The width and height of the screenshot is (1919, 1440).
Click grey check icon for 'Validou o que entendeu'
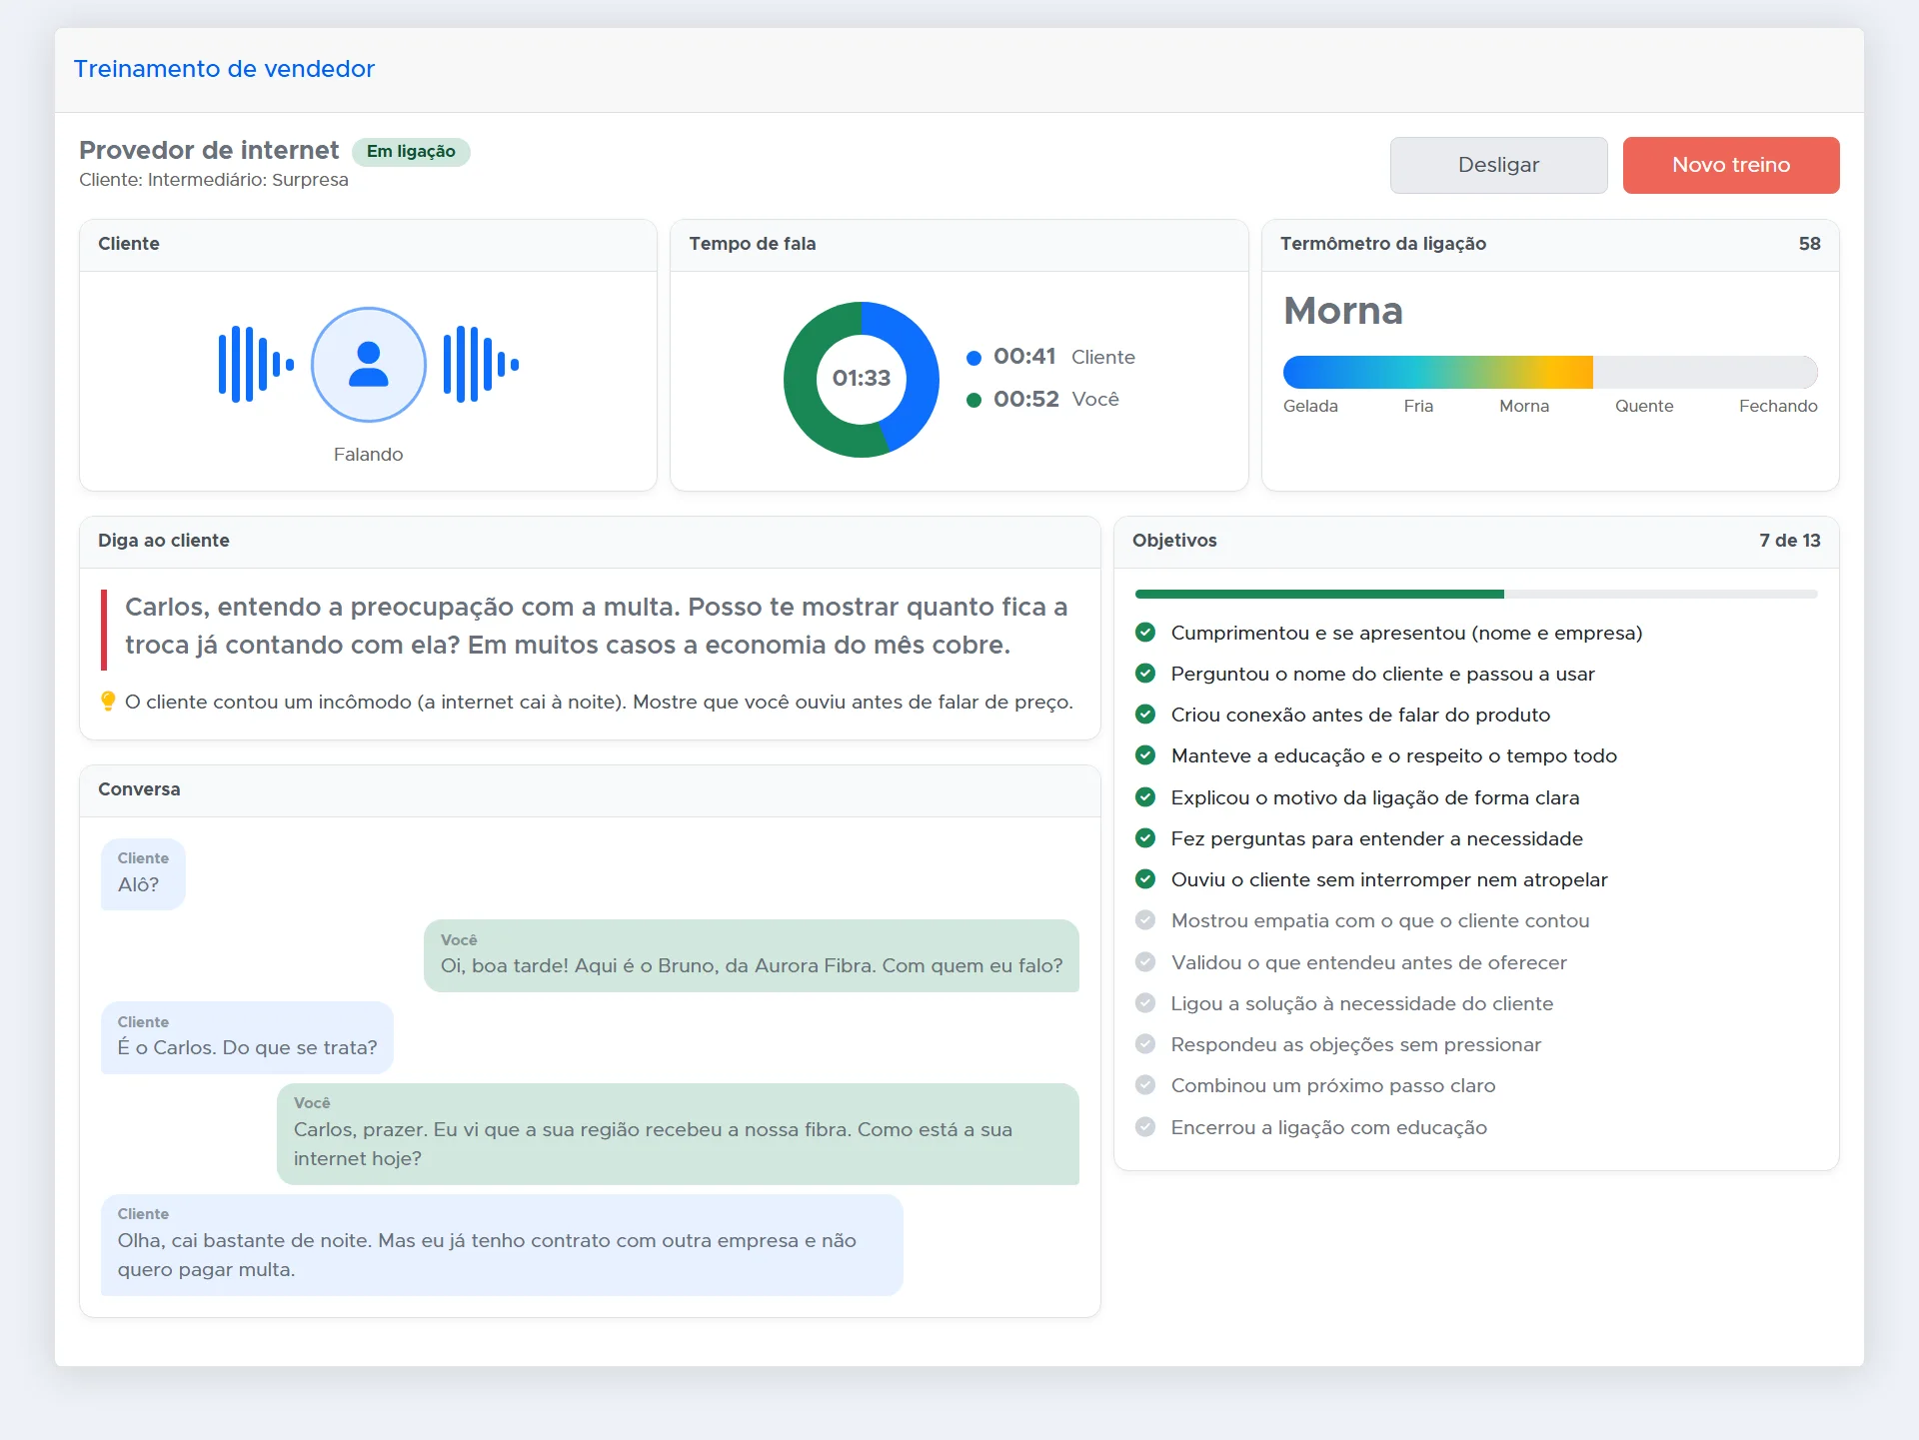(x=1145, y=962)
